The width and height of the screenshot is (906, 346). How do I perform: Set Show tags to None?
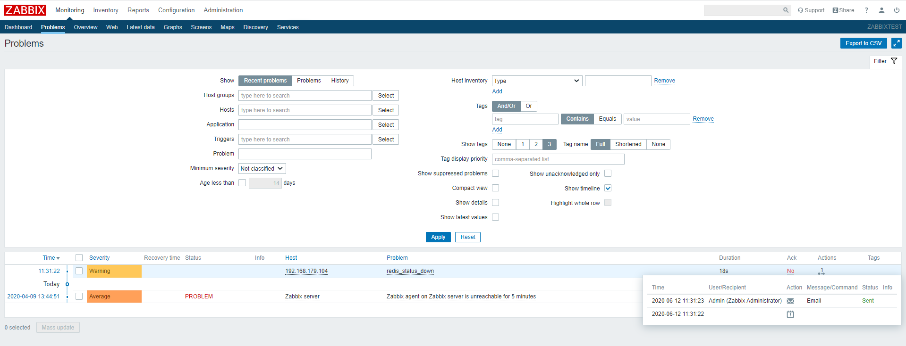tap(504, 144)
